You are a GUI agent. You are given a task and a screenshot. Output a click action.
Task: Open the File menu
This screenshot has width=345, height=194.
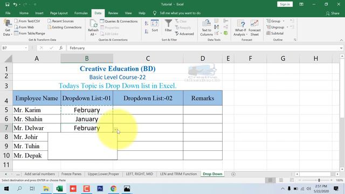(8, 13)
